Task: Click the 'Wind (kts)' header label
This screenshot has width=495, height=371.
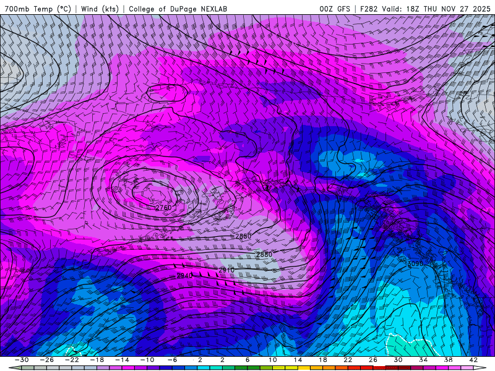Action: point(100,9)
